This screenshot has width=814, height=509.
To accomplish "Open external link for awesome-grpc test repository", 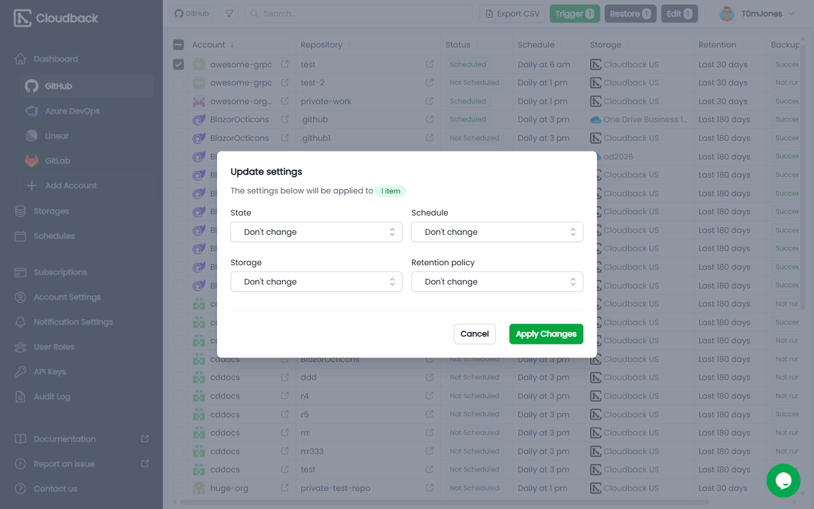I will click(430, 64).
